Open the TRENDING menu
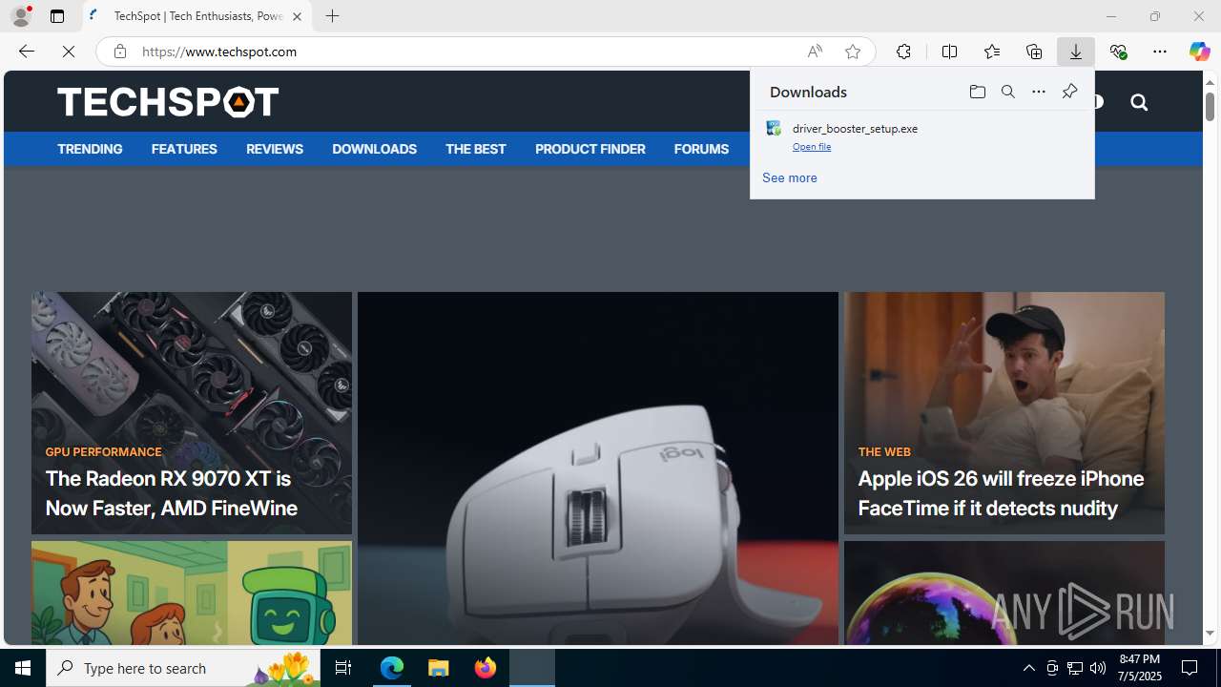 (x=90, y=149)
